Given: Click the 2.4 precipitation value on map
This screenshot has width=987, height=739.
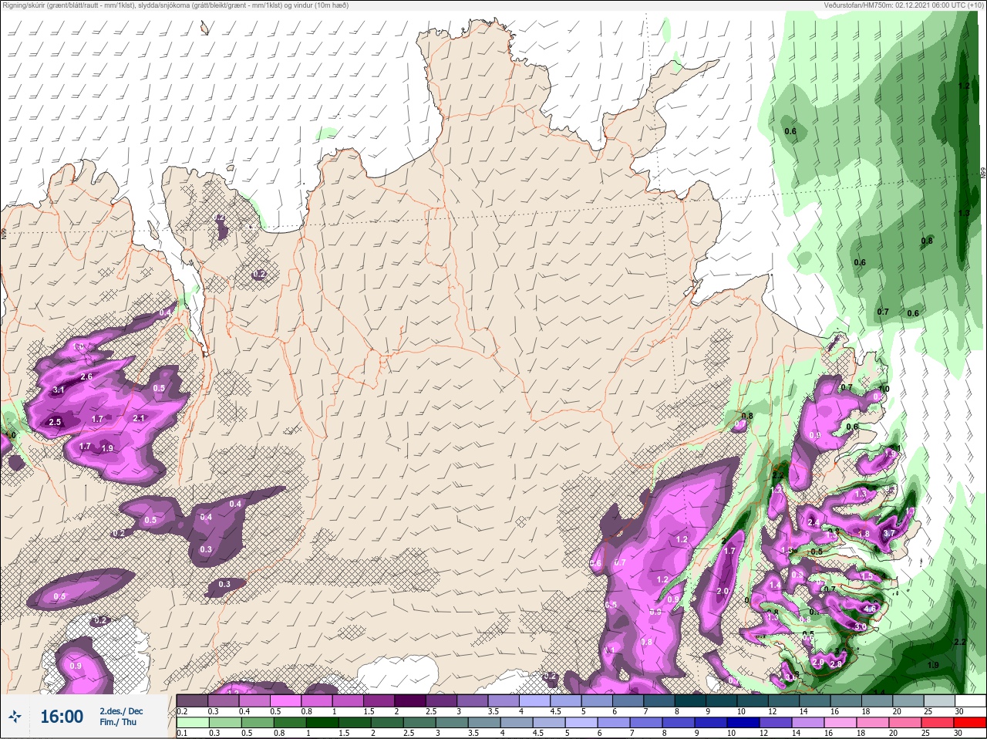Looking at the screenshot, I should pos(814,522).
